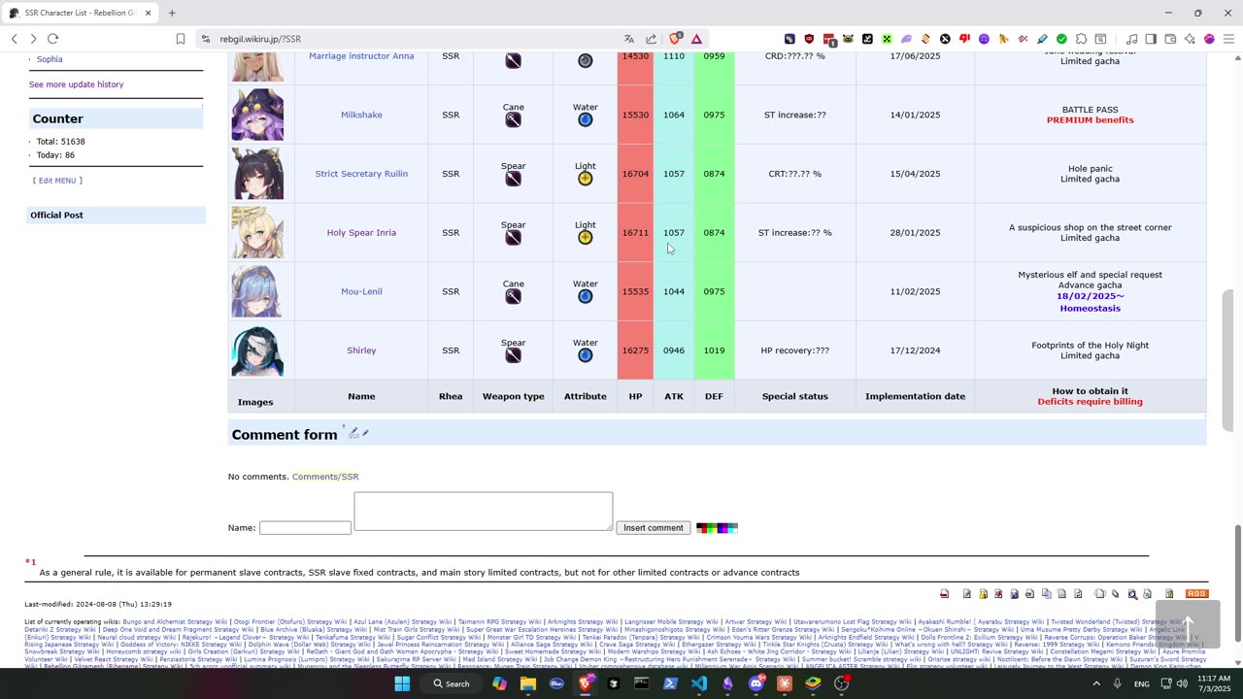This screenshot has height=699, width=1243.
Task: Click Strict Secretary Ruilin spear weapon icon
Action: [x=513, y=179]
